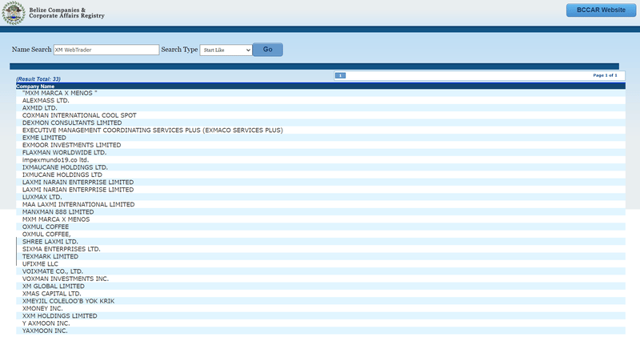This screenshot has width=640, height=341.
Task: Select SHREE LAXMI LTD. row
Action: 321,242
